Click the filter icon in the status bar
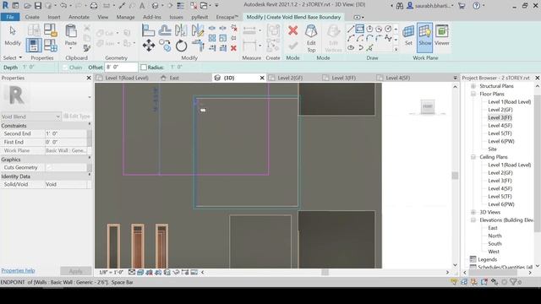The height and width of the screenshot is (304, 541). coord(514,282)
